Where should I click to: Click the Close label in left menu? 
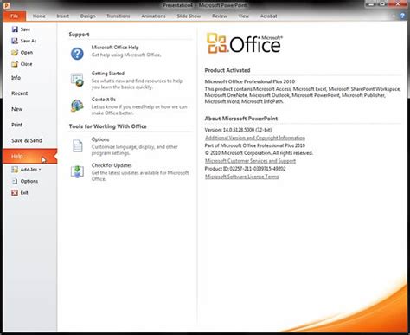(x=26, y=64)
